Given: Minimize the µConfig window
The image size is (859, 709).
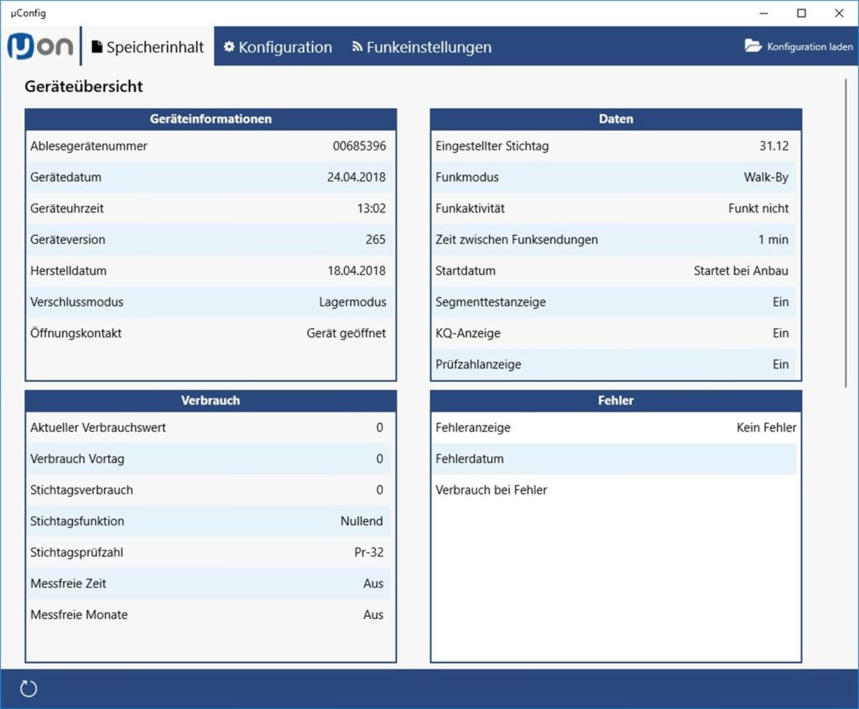Looking at the screenshot, I should tap(764, 13).
